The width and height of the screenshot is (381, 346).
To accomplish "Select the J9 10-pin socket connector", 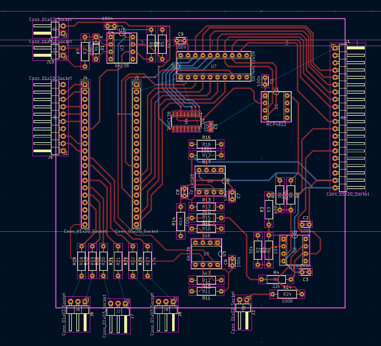I will click(x=50, y=118).
